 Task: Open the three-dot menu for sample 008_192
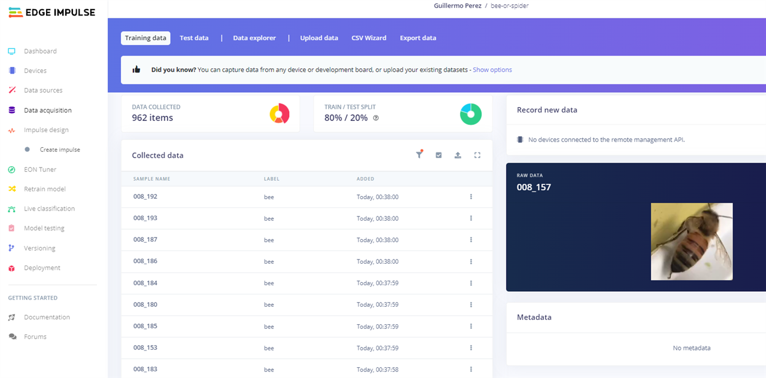point(471,197)
